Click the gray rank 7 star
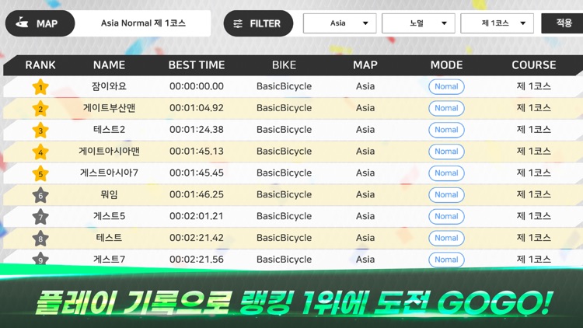The width and height of the screenshot is (583, 328). pyautogui.click(x=40, y=217)
